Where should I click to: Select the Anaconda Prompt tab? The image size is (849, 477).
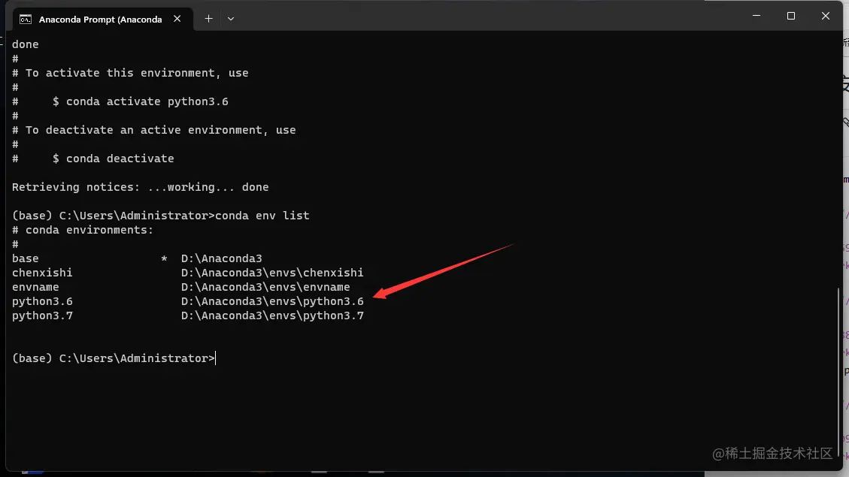point(102,19)
